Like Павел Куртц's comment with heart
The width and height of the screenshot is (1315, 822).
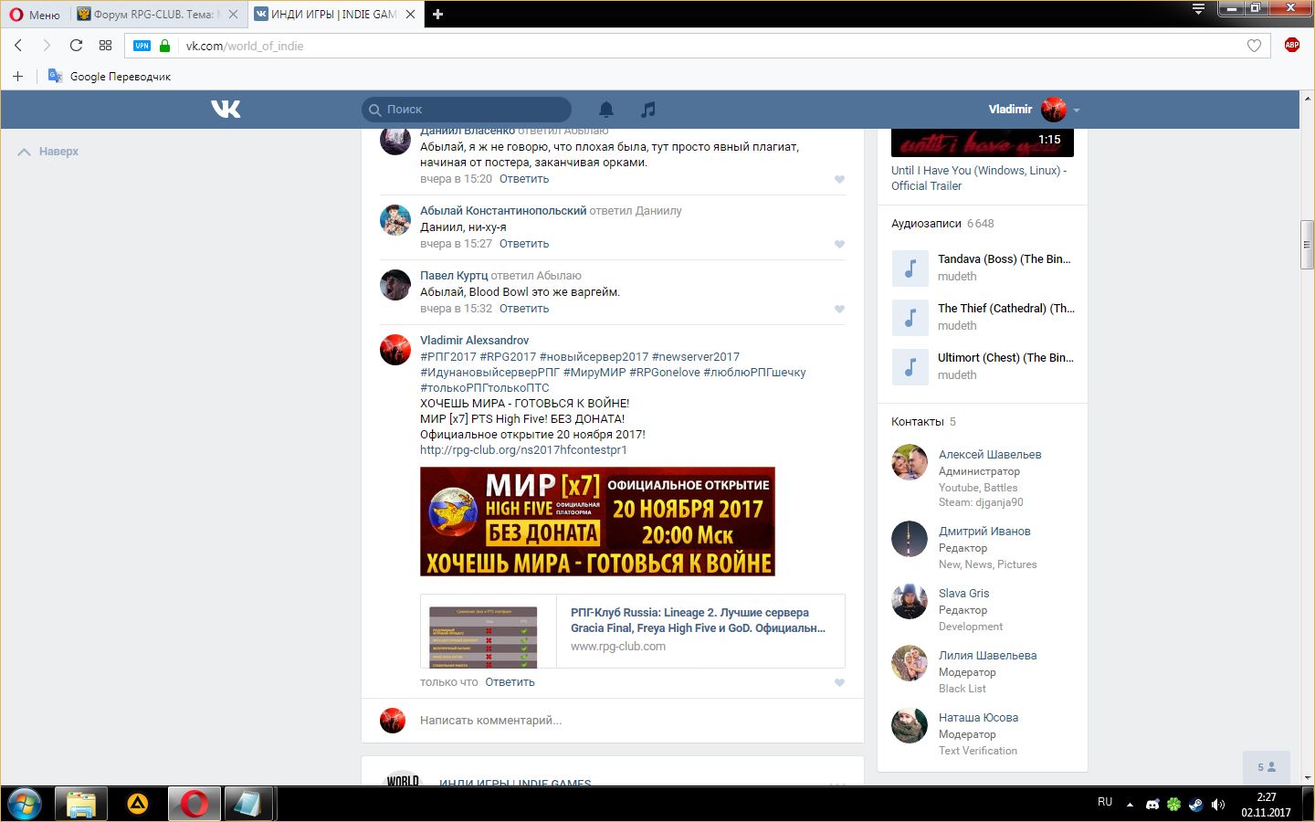(839, 309)
